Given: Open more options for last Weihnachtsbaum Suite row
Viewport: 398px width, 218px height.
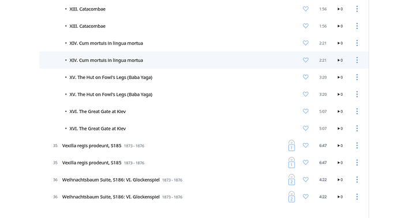Looking at the screenshot, I should click(357, 197).
